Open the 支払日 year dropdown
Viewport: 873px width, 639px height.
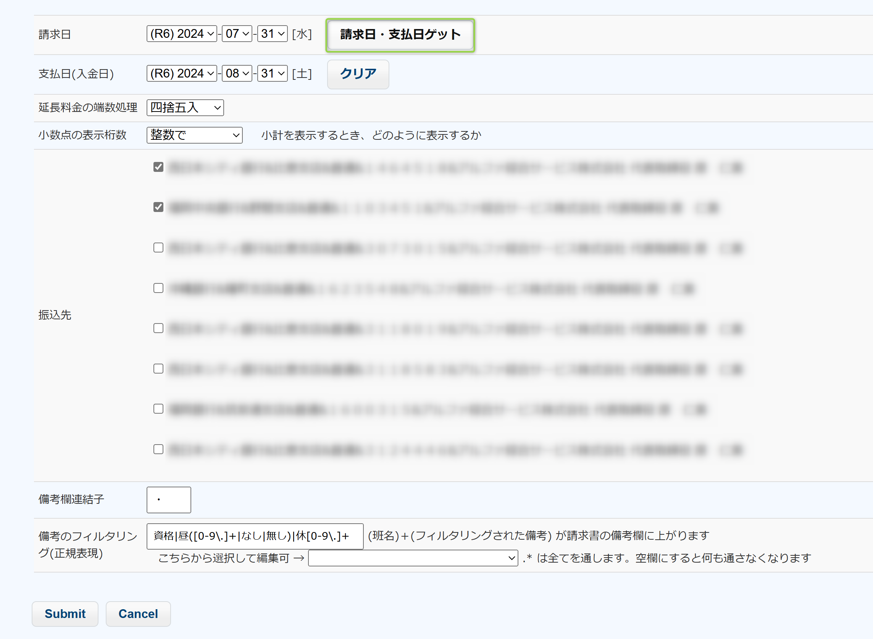[181, 73]
